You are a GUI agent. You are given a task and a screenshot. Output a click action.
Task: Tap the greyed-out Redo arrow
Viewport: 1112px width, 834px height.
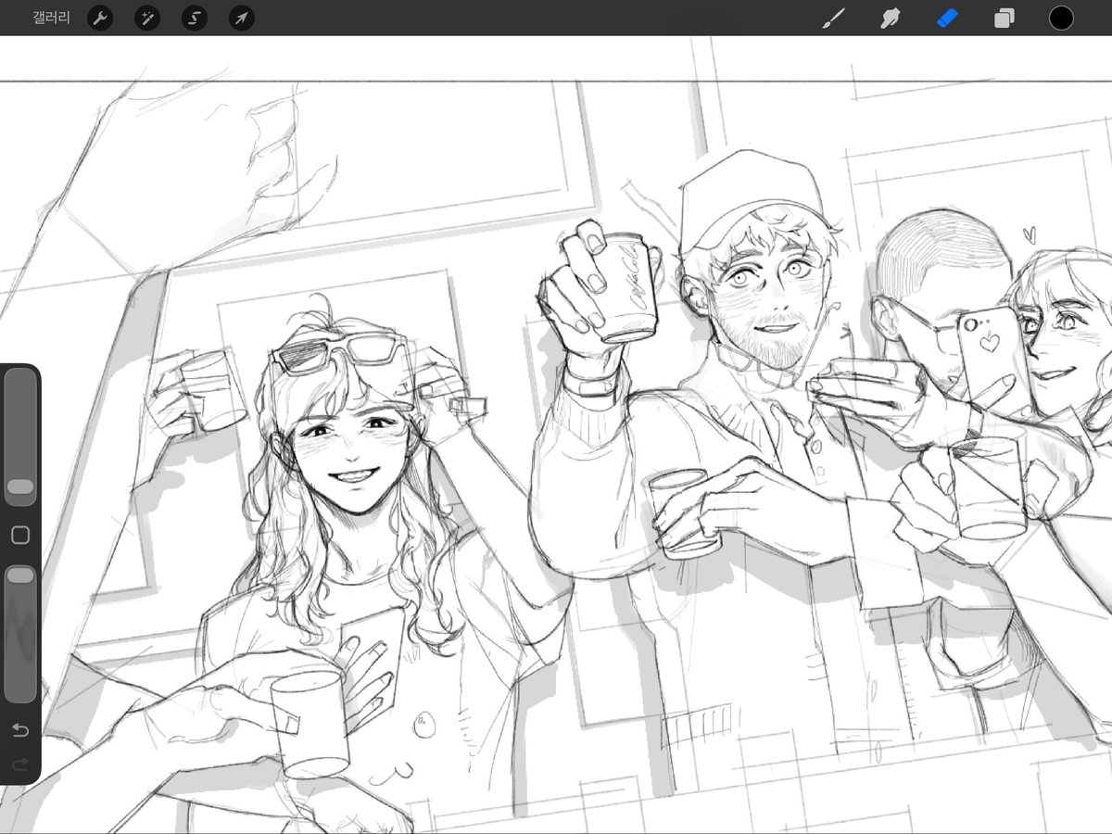coord(20,764)
